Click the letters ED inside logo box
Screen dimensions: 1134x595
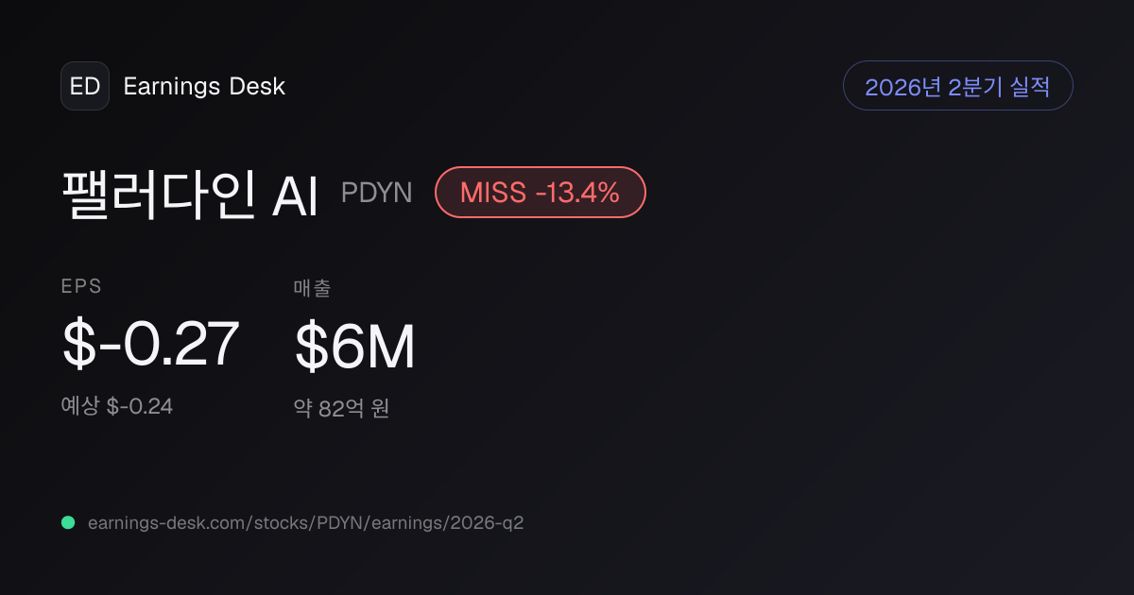tap(85, 87)
